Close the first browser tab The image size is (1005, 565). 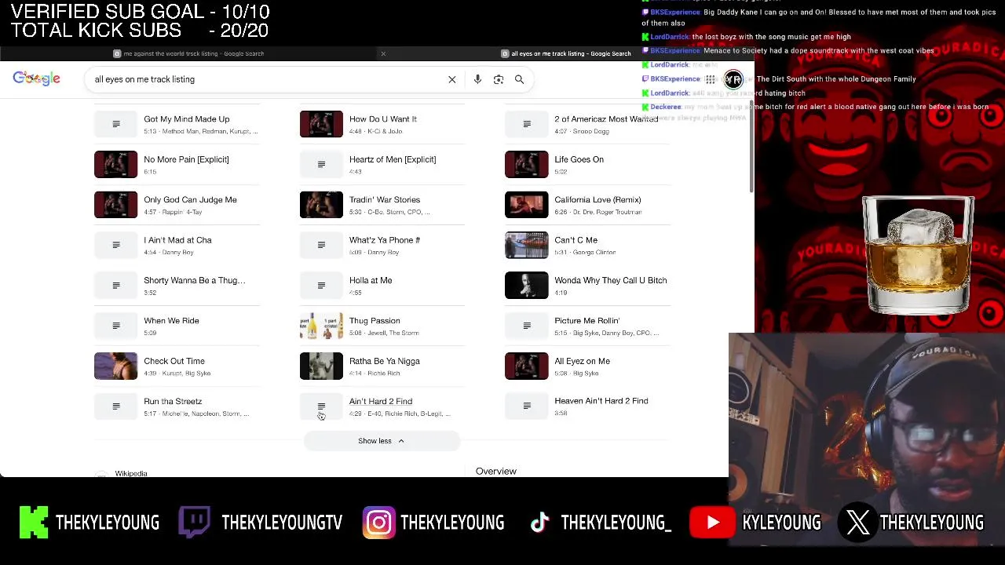coord(383,53)
